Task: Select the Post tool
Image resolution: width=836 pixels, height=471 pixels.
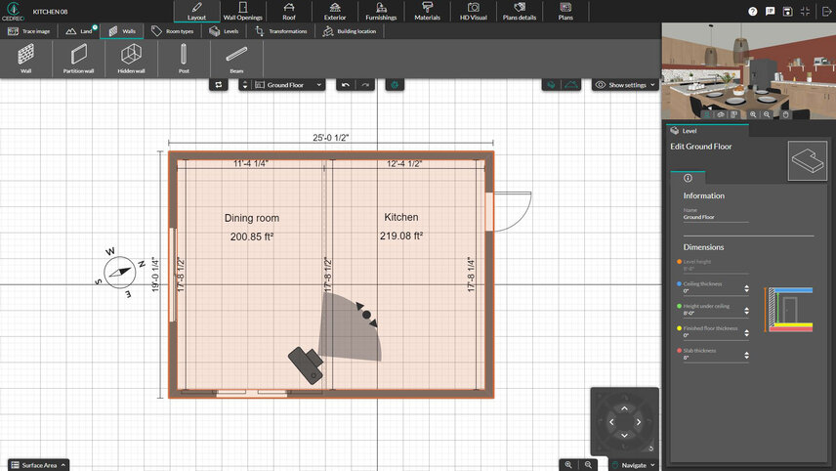Action: [x=184, y=59]
